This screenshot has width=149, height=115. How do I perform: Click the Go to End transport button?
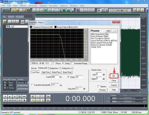coord(20,100)
